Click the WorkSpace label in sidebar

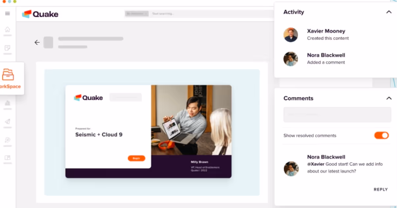click(x=10, y=87)
